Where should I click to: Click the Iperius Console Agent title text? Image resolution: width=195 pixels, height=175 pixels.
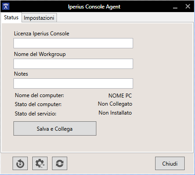(x=94, y=7)
